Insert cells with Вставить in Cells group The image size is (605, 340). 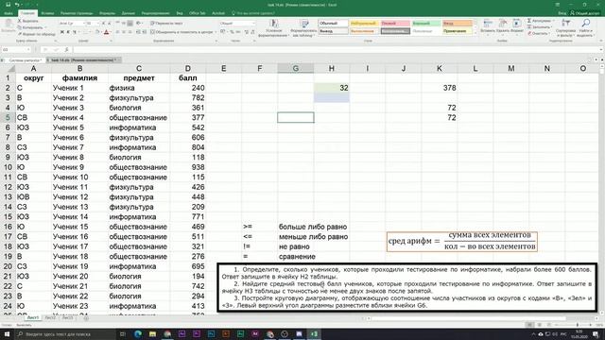click(488, 26)
